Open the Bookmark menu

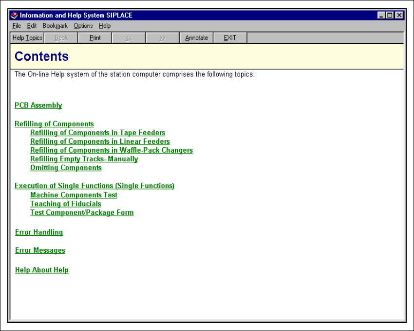pyautogui.click(x=55, y=26)
